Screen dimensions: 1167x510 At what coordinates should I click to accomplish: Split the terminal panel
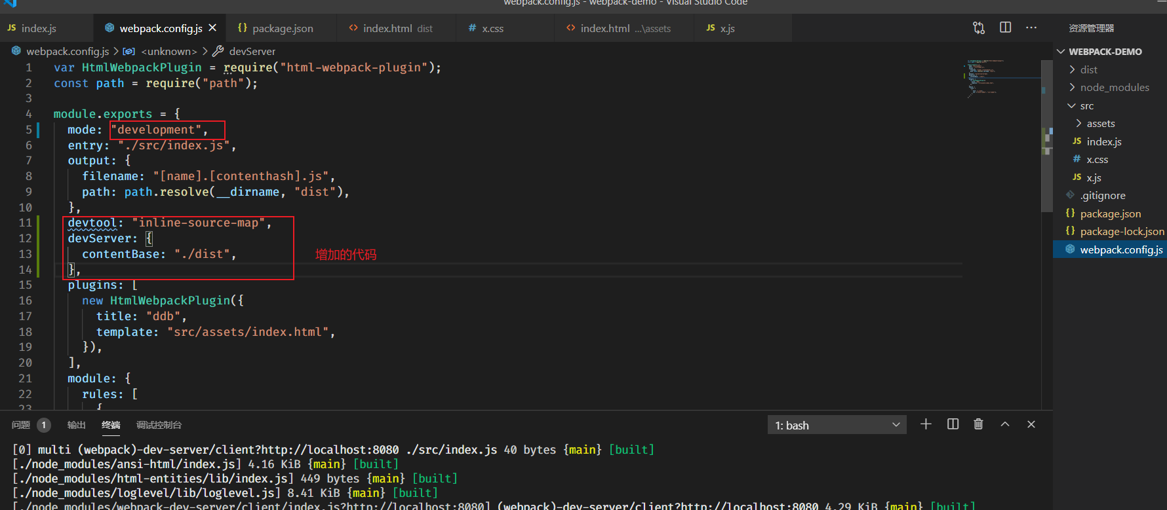coord(953,424)
